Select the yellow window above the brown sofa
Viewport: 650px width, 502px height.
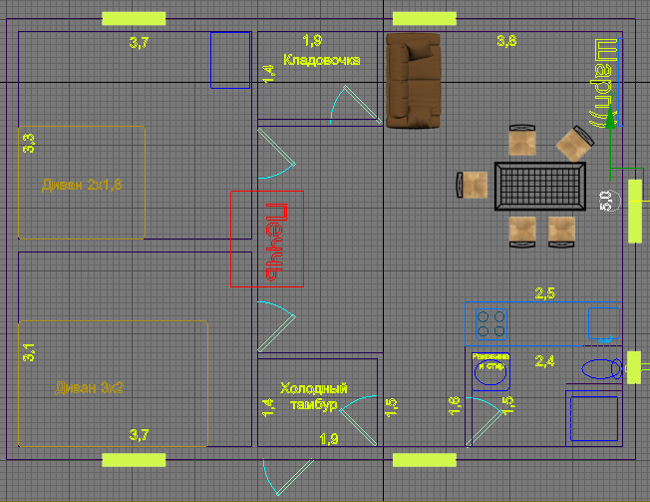[425, 18]
